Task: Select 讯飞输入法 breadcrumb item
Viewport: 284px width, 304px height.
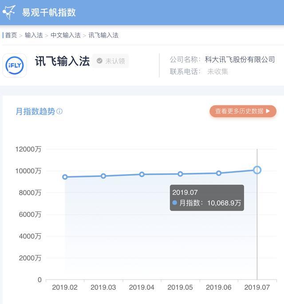Action: click(103, 35)
